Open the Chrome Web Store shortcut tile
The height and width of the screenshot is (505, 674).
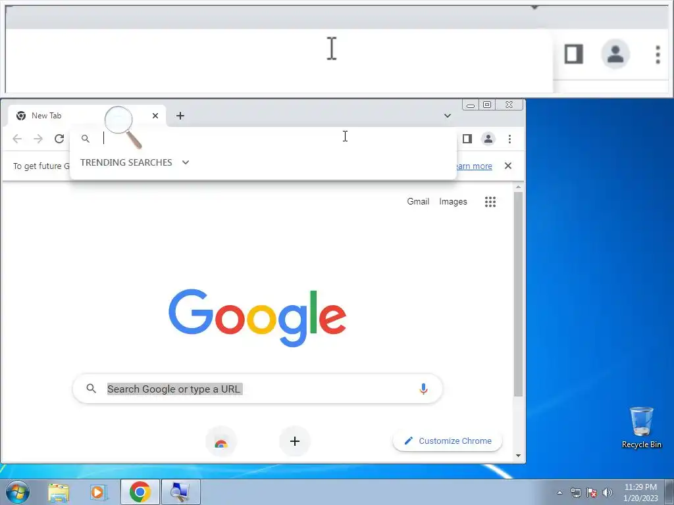pos(221,441)
